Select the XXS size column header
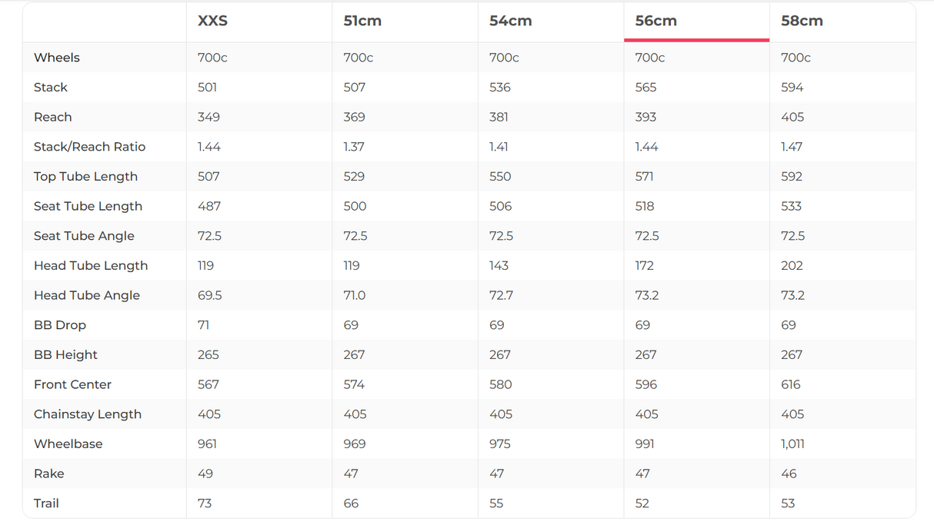The height and width of the screenshot is (525, 934). (213, 22)
